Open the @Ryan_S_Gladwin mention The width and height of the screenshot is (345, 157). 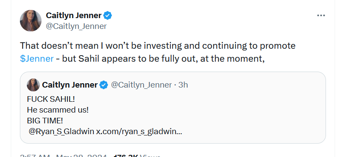62,132
